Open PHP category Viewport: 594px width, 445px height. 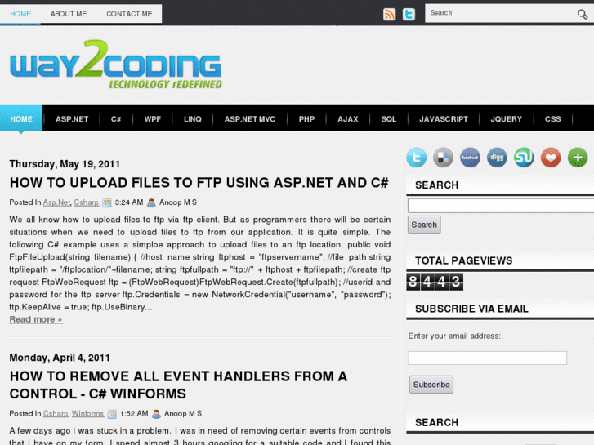point(306,119)
